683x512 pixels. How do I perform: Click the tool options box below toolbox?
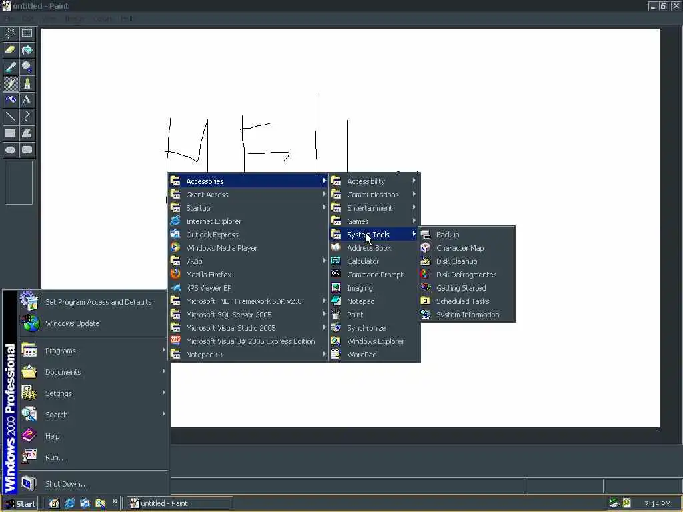pos(19,183)
